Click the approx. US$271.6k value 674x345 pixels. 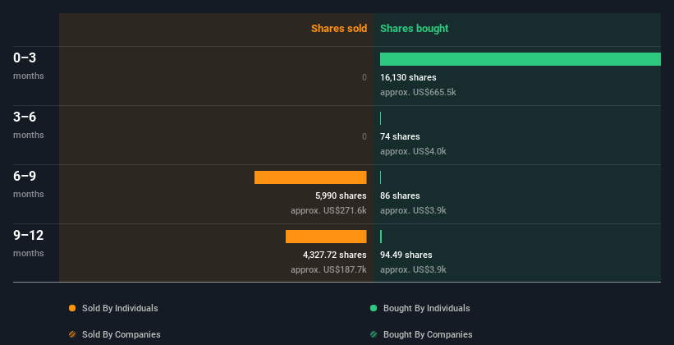(328, 210)
